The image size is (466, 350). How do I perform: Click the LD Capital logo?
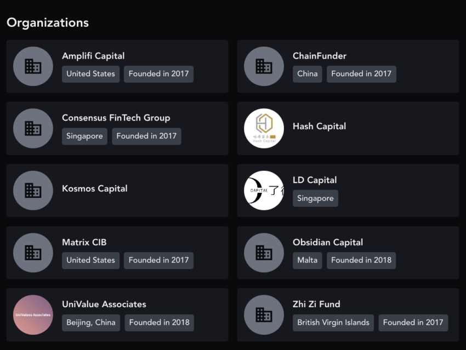point(264,191)
